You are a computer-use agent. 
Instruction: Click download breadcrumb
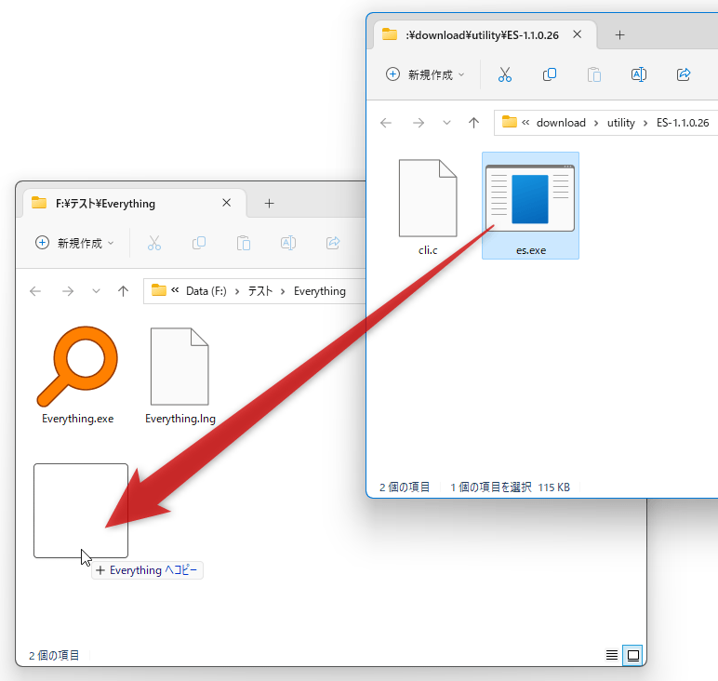pos(561,123)
